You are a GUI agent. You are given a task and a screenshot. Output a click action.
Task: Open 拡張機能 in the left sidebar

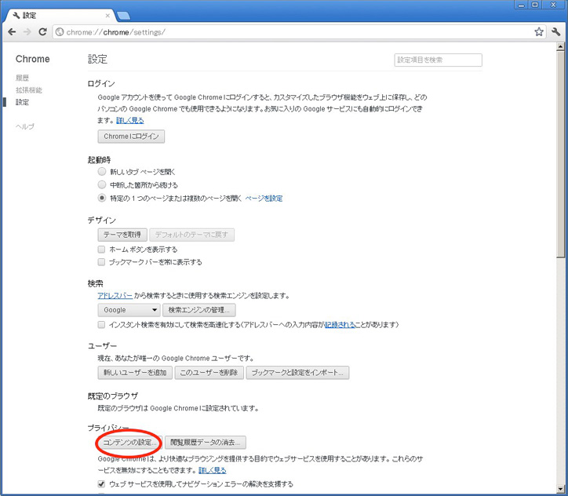(x=28, y=90)
